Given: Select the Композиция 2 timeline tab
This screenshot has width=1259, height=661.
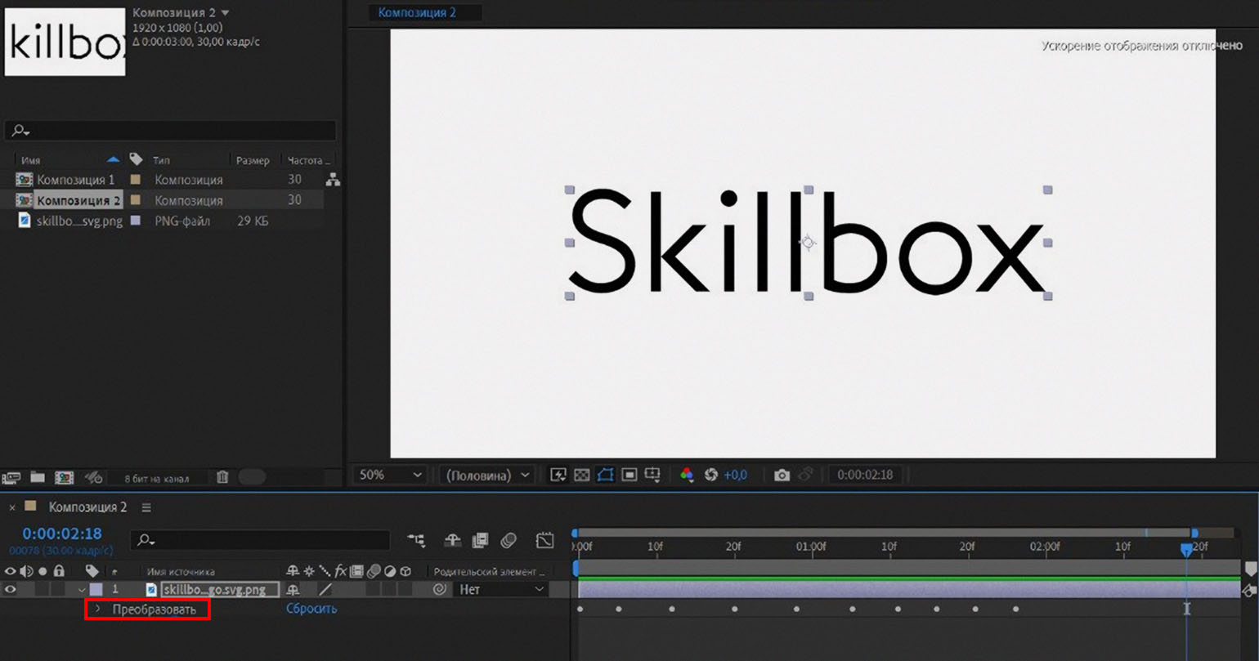Looking at the screenshot, I should (87, 507).
